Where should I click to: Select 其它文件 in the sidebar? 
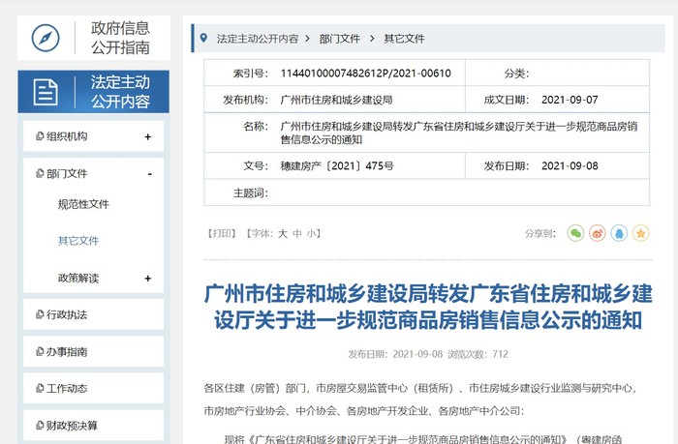(x=78, y=241)
